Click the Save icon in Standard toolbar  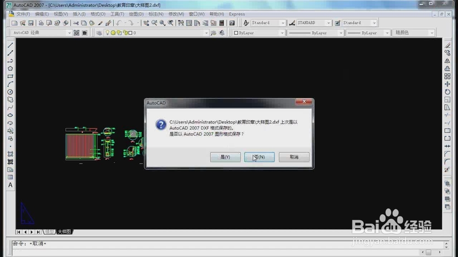point(31,23)
